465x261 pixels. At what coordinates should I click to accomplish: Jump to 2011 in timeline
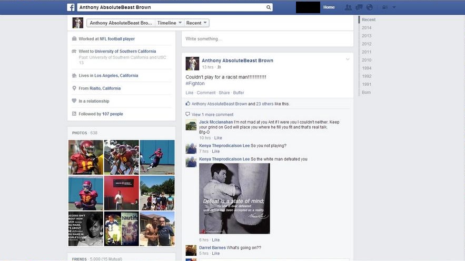(367, 52)
